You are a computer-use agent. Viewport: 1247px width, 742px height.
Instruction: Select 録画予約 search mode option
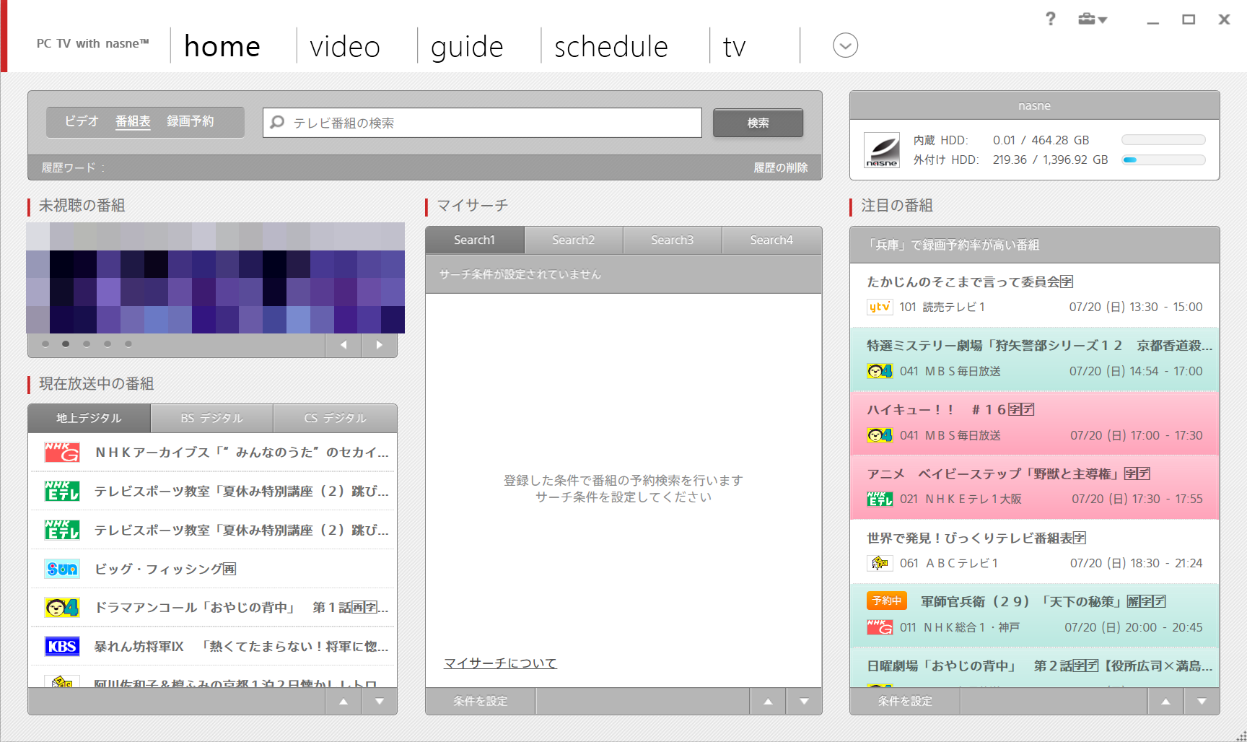191,121
